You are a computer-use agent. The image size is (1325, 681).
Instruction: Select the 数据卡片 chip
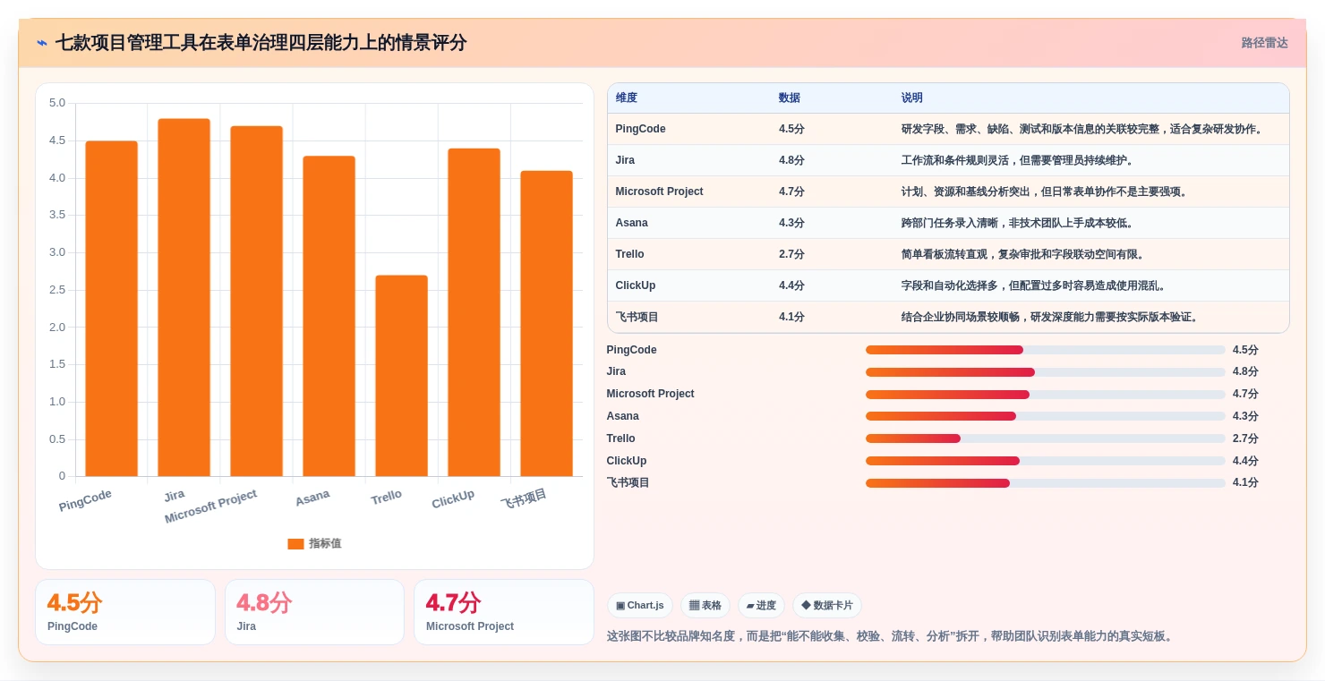[x=827, y=606]
